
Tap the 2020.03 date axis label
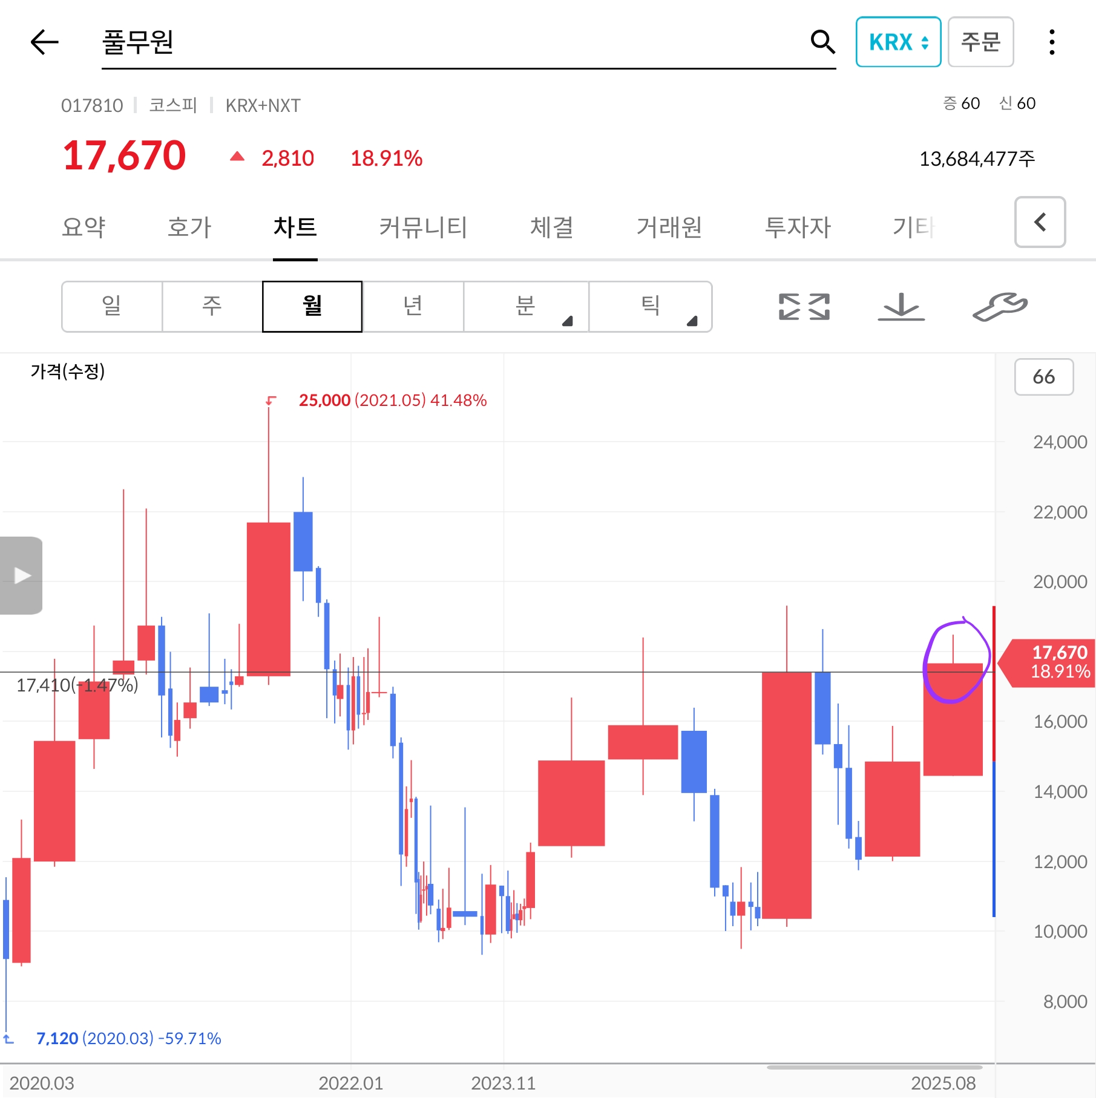coord(42,1083)
